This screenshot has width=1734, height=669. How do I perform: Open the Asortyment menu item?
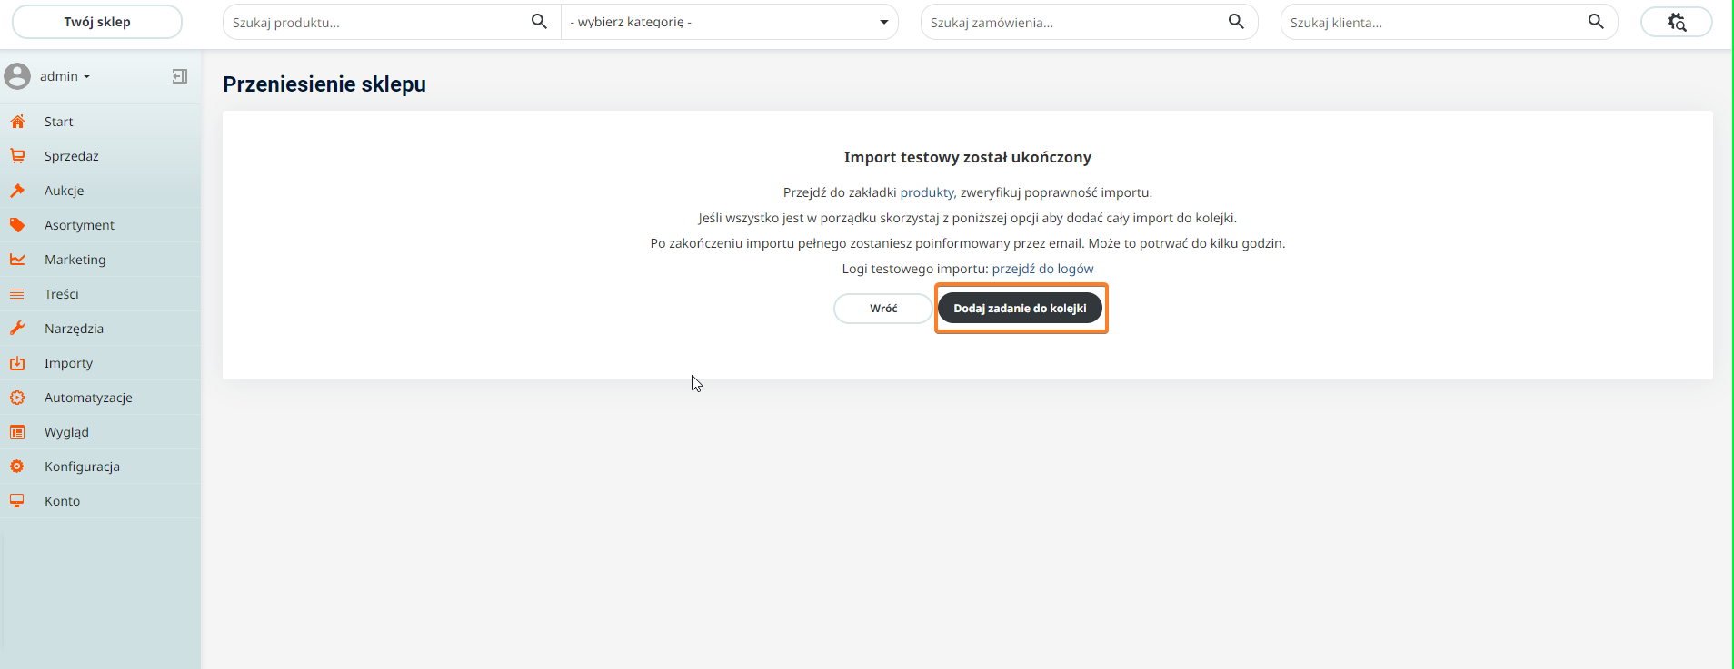[100, 225]
